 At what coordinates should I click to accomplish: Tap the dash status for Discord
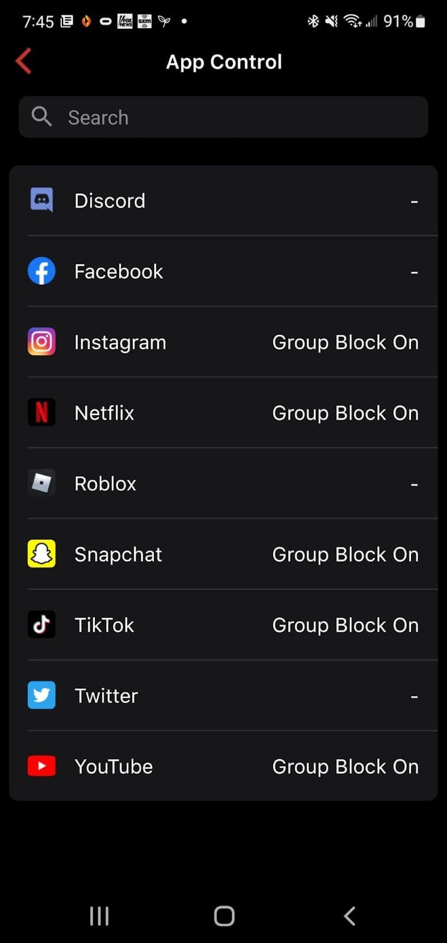click(x=414, y=202)
